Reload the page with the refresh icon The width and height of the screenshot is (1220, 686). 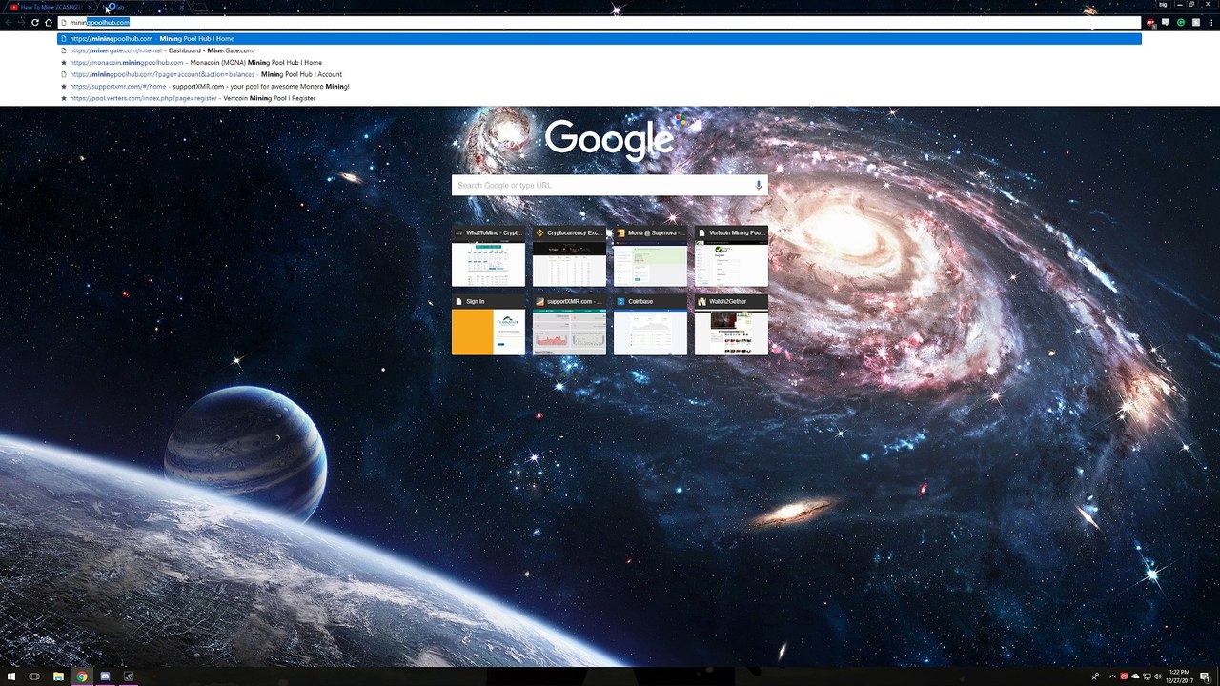tap(35, 22)
